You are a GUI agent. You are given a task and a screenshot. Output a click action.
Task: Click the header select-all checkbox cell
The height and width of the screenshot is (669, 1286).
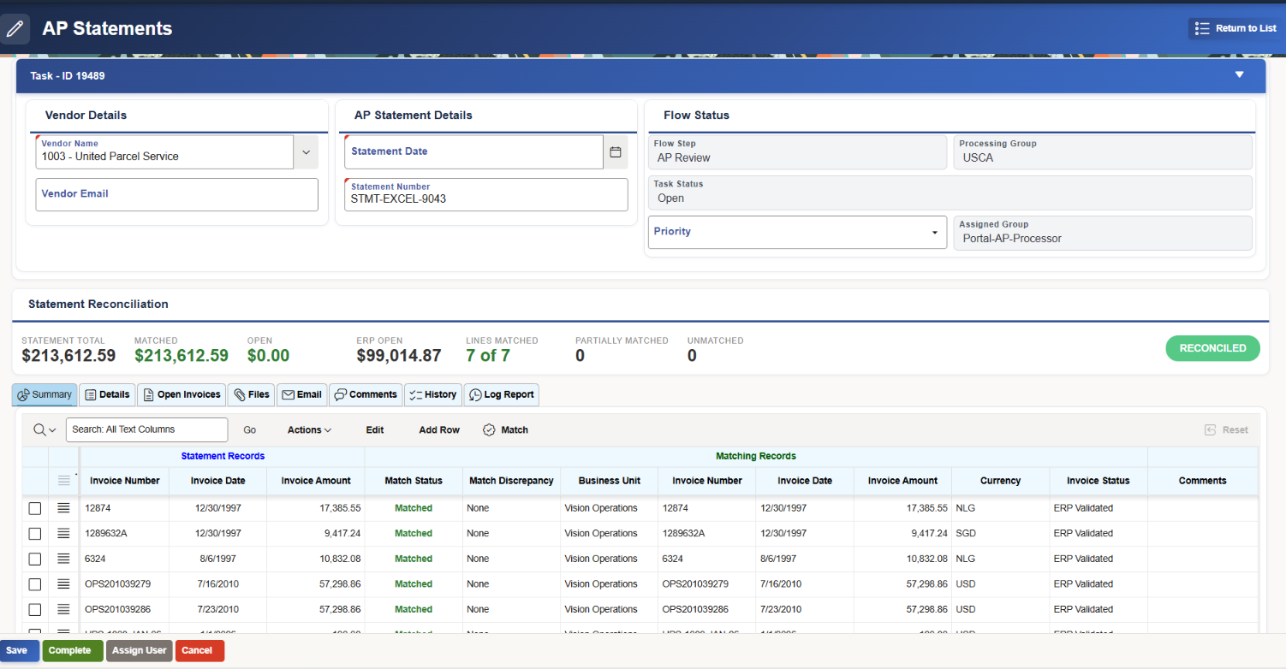point(35,481)
